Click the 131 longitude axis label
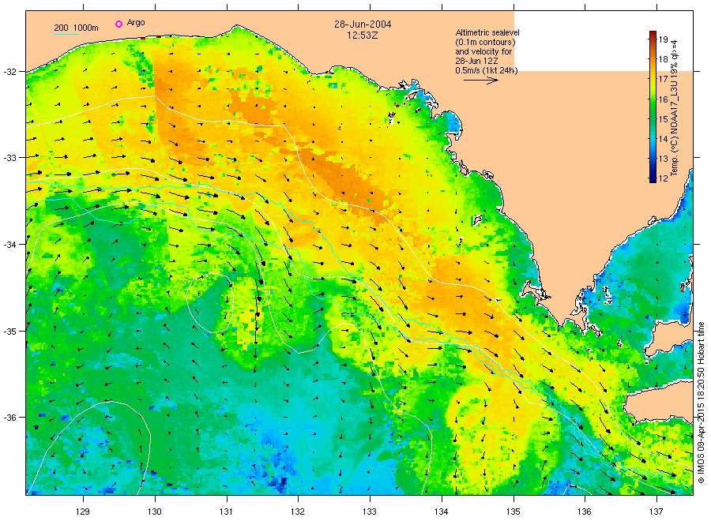The width and height of the screenshot is (711, 521). [226, 512]
